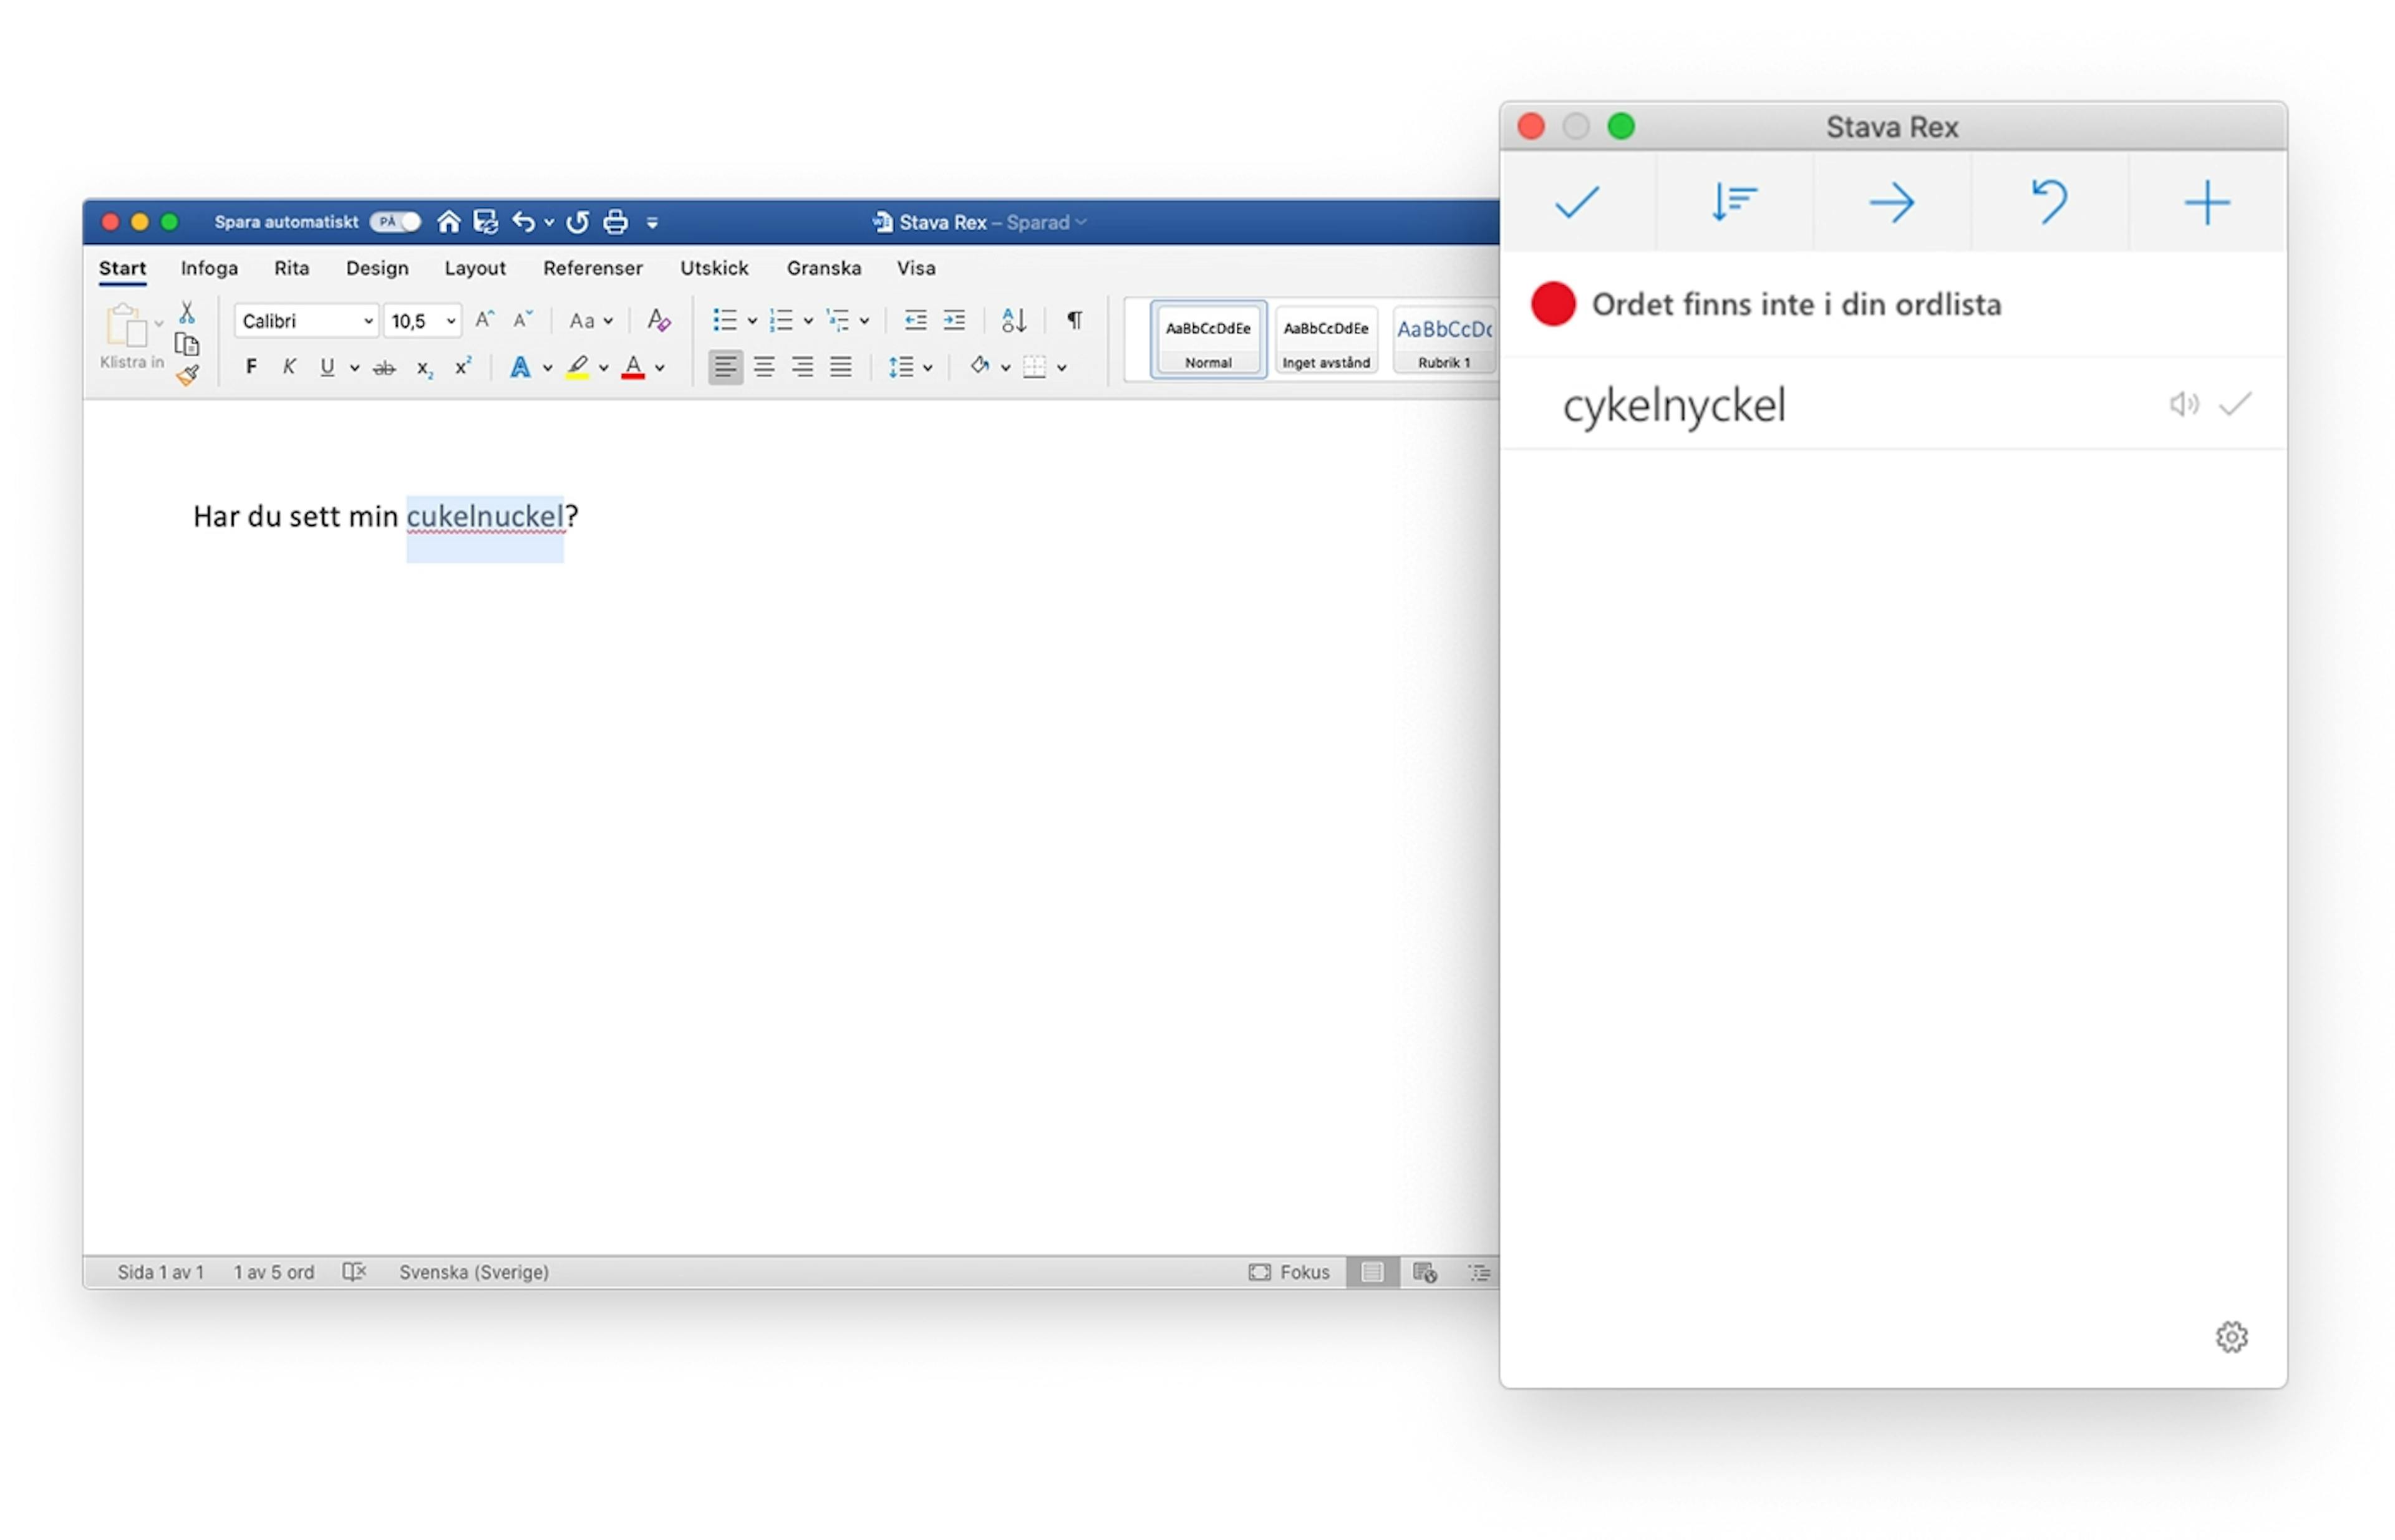Image resolution: width=2395 pixels, height=1540 pixels.
Task: Undo the last action in Word
Action: (x=523, y=222)
